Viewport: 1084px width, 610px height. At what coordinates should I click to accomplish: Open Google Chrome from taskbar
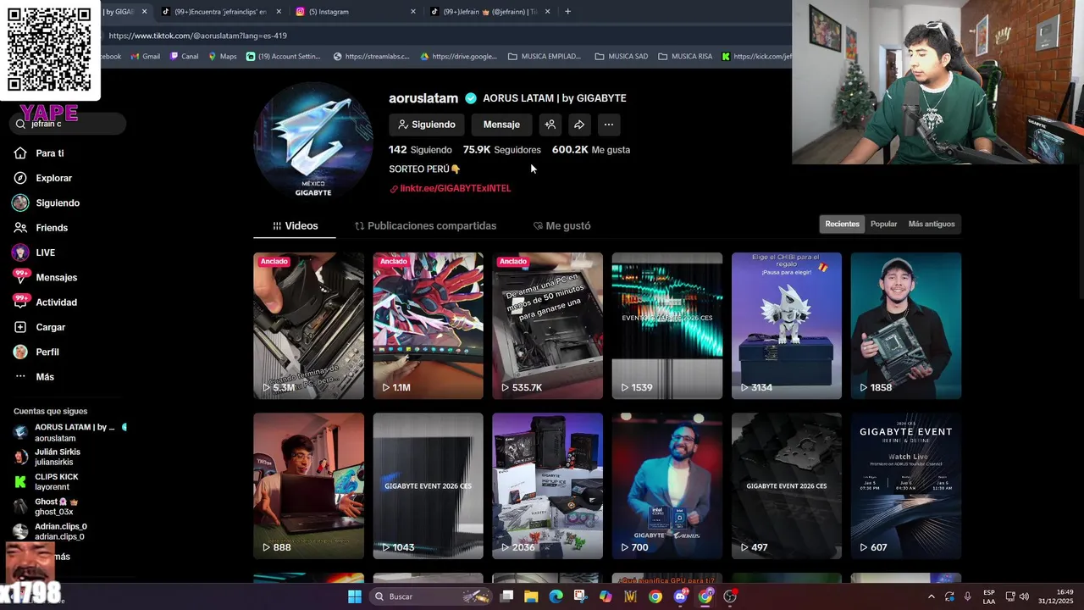(x=655, y=596)
